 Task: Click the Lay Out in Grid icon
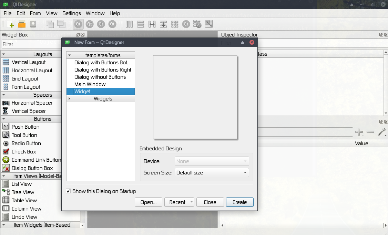tap(175, 24)
